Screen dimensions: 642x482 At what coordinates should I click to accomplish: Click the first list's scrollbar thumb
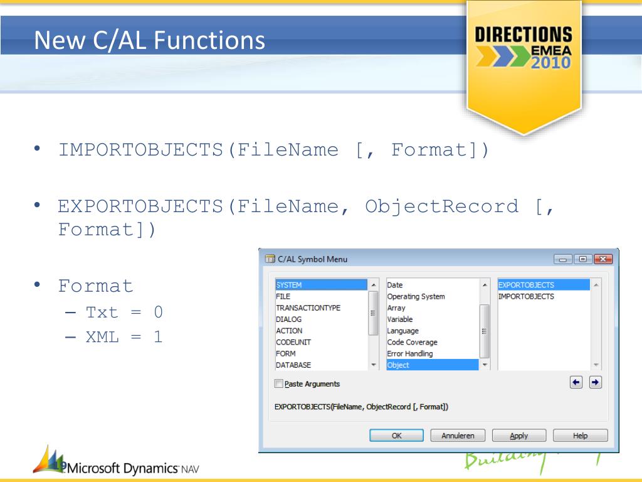(373, 313)
